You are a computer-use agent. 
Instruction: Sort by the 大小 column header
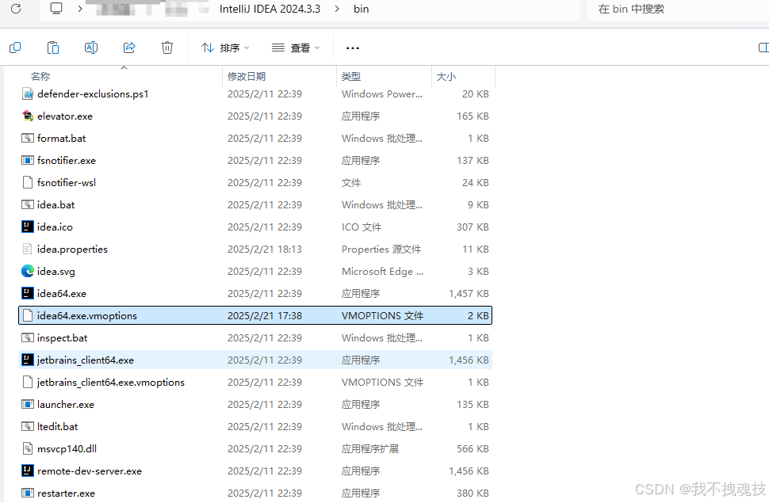446,77
